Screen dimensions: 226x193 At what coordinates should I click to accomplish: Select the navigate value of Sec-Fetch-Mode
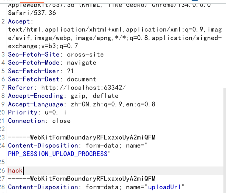pos(81,63)
